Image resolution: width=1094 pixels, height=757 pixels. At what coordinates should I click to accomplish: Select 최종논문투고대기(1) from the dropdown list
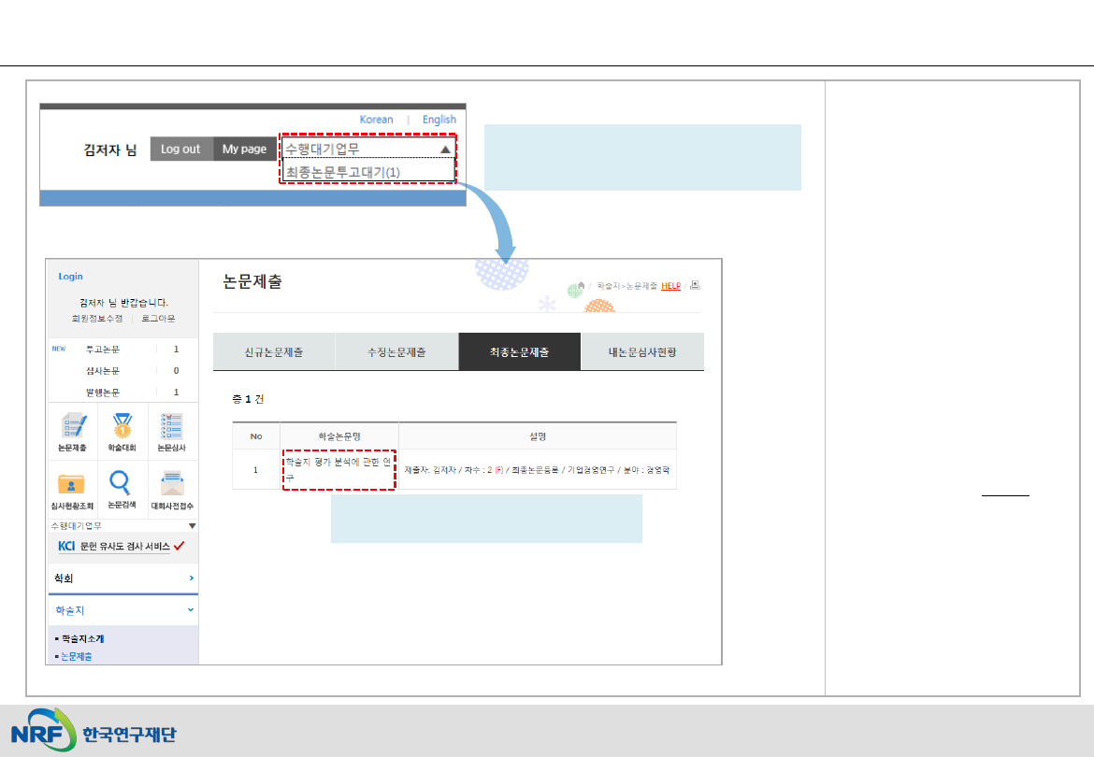click(x=343, y=173)
